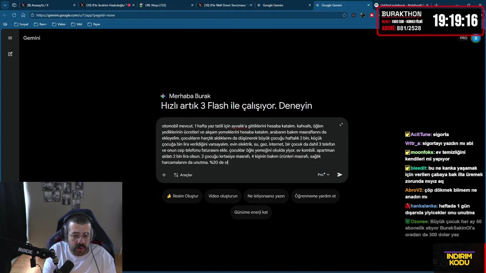486x273 pixels.
Task: Open the Video bookmarks folder
Action: click(59, 24)
